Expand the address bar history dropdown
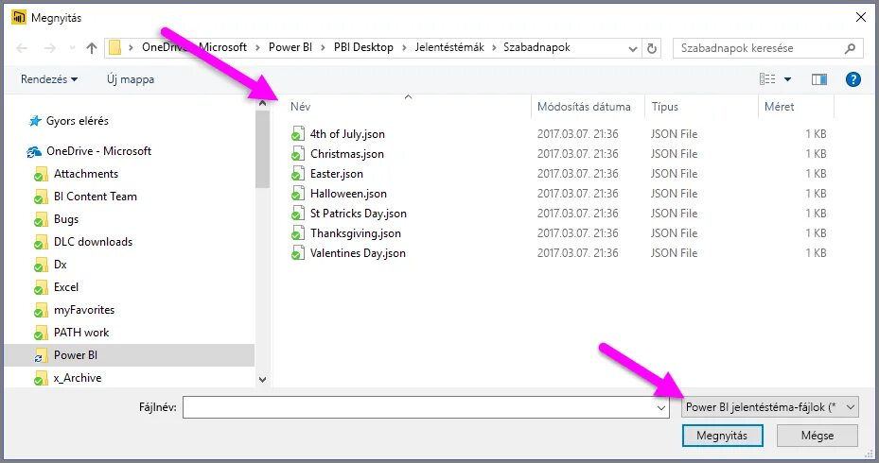 (632, 49)
